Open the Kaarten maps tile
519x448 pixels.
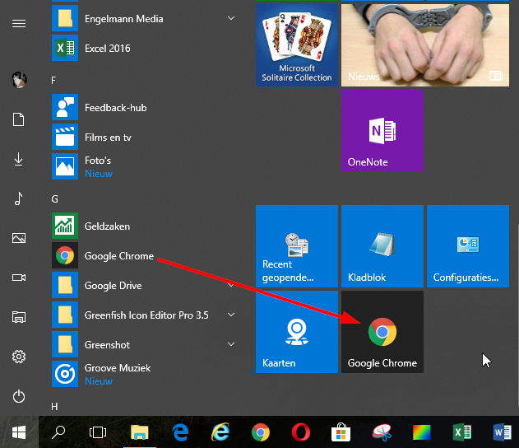[296, 331]
